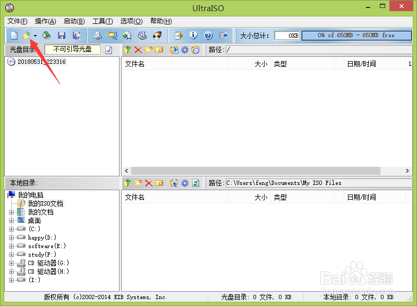Click disc file list right scroll arrow
417x306 pixels.
(x=407, y=171)
